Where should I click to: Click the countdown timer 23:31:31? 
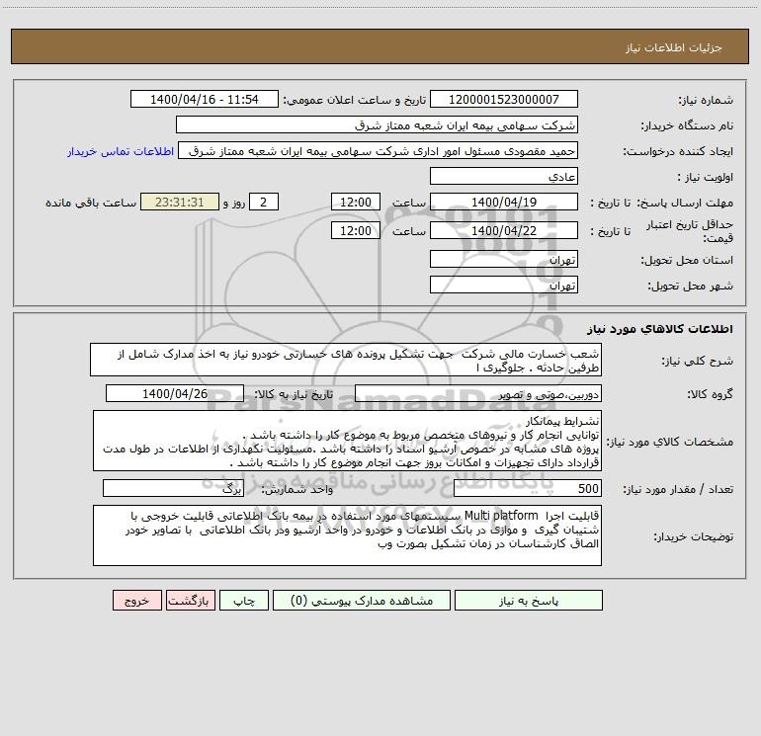click(x=180, y=202)
